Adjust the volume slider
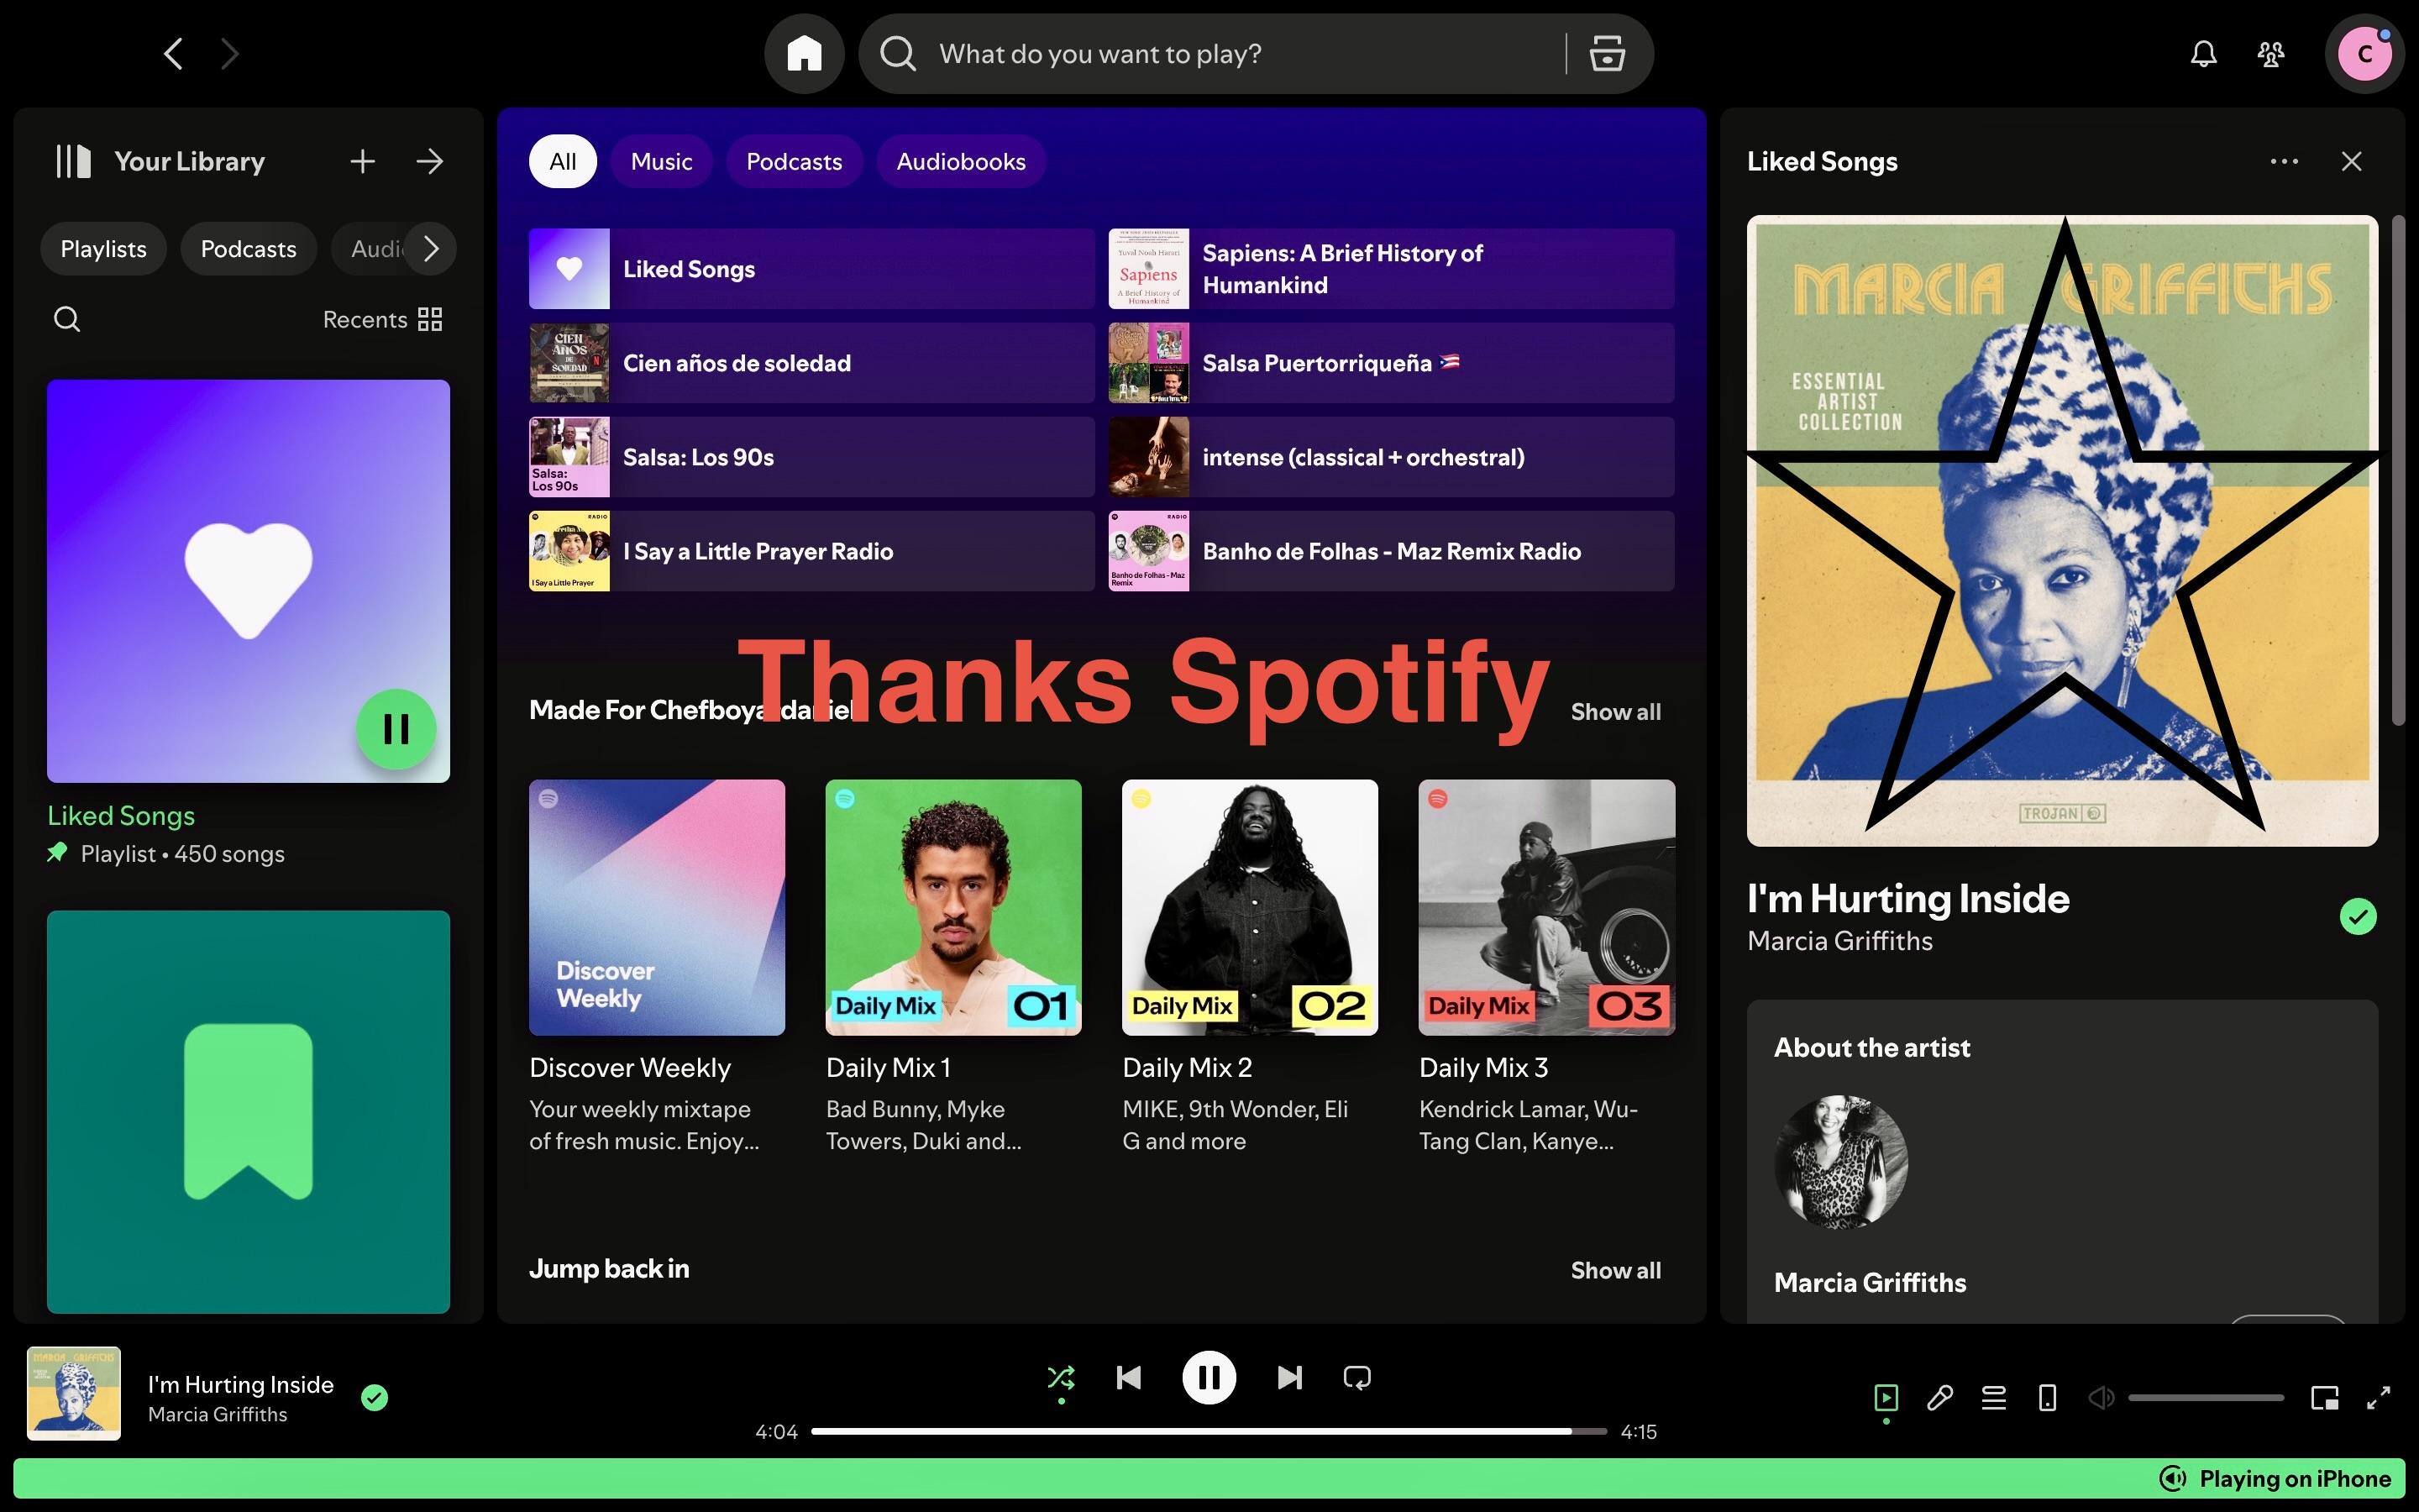Viewport: 2419px width, 1512px height. tap(2205, 1397)
